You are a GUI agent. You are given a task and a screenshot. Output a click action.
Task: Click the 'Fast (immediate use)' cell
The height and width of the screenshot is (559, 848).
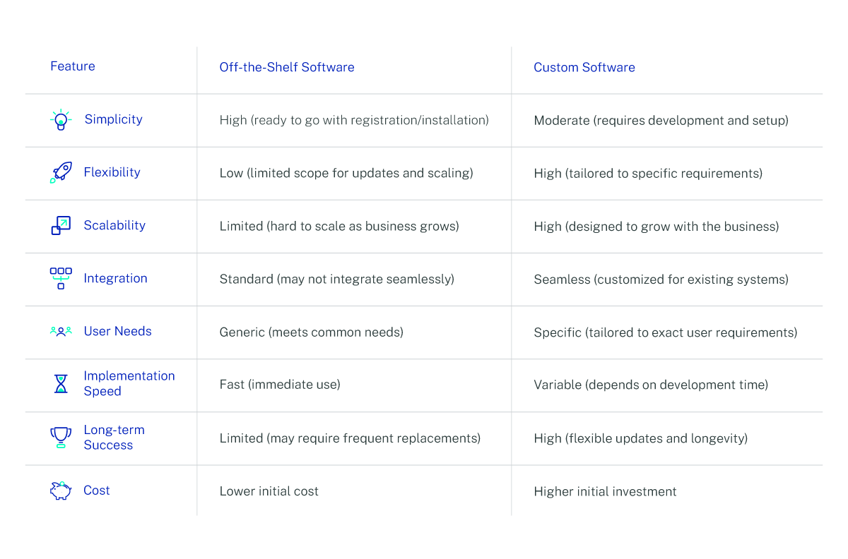280,385
